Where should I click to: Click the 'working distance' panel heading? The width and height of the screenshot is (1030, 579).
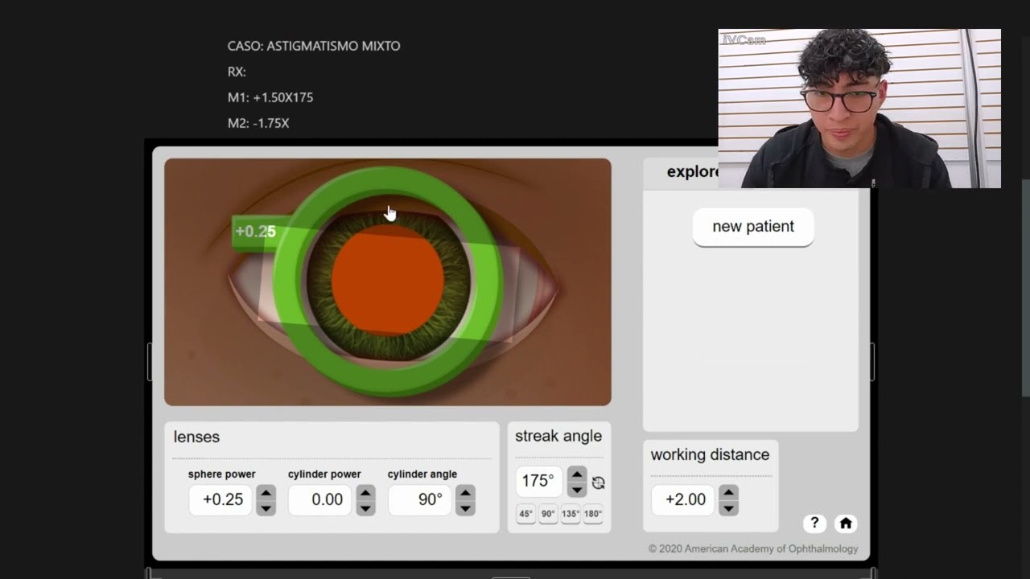[x=710, y=454]
